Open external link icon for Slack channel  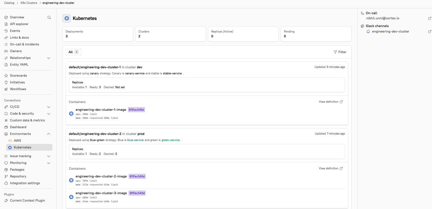[429, 32]
